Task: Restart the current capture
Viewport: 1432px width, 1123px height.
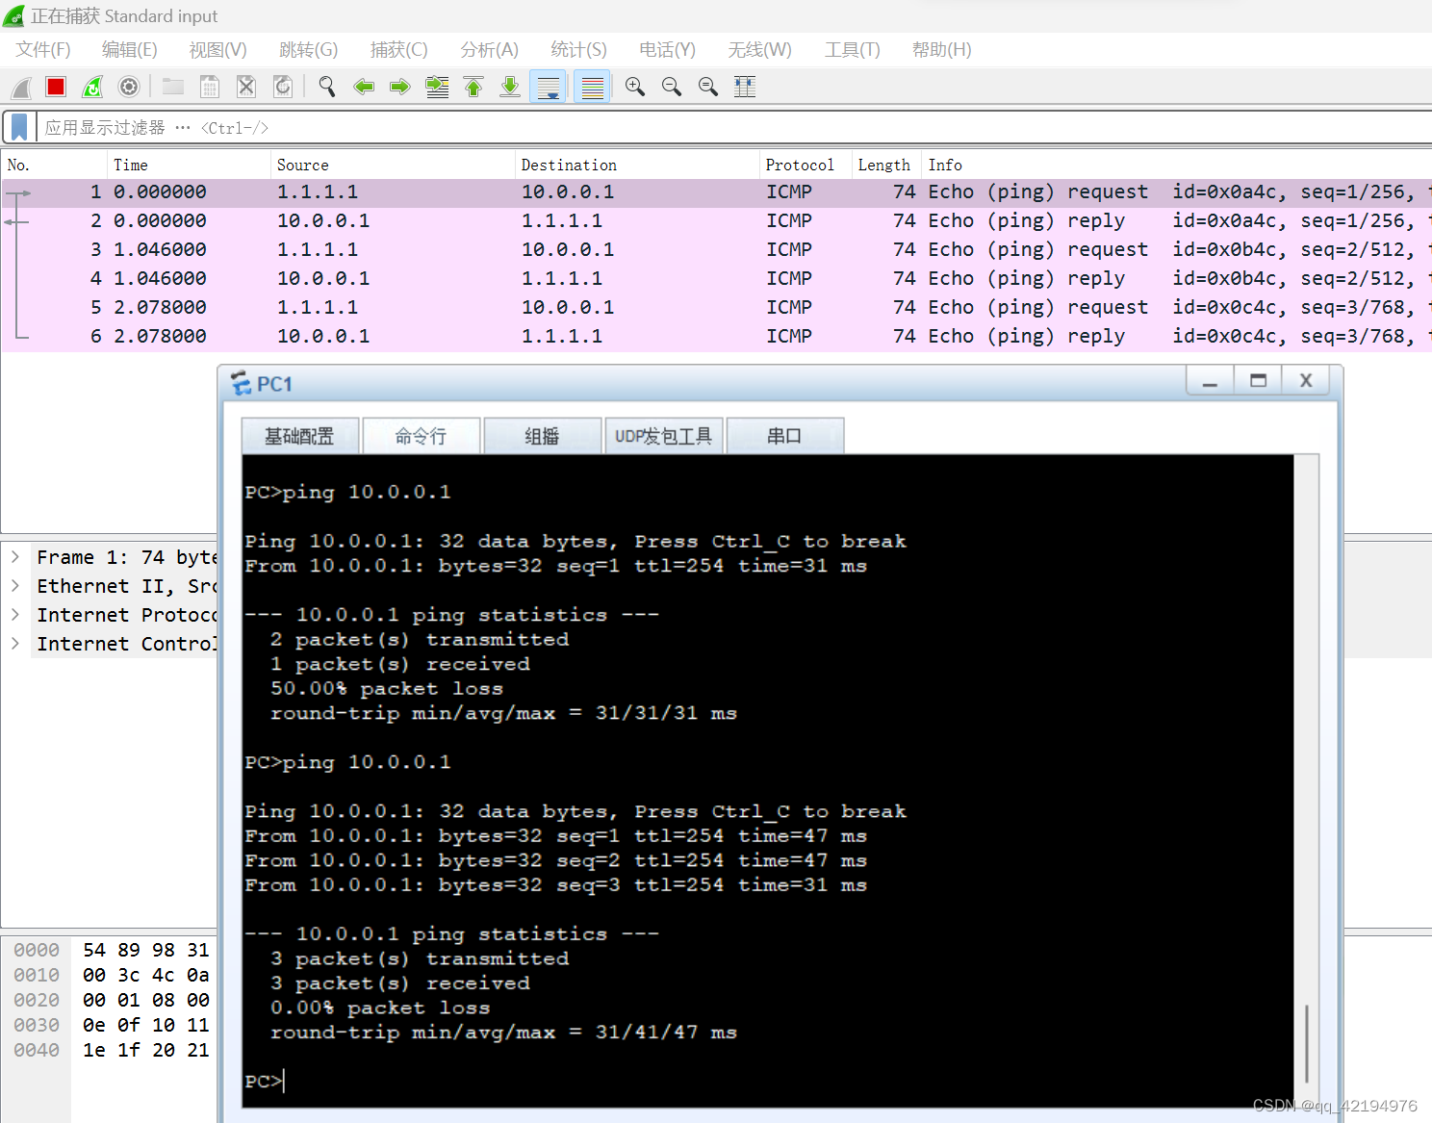Action: pos(92,88)
